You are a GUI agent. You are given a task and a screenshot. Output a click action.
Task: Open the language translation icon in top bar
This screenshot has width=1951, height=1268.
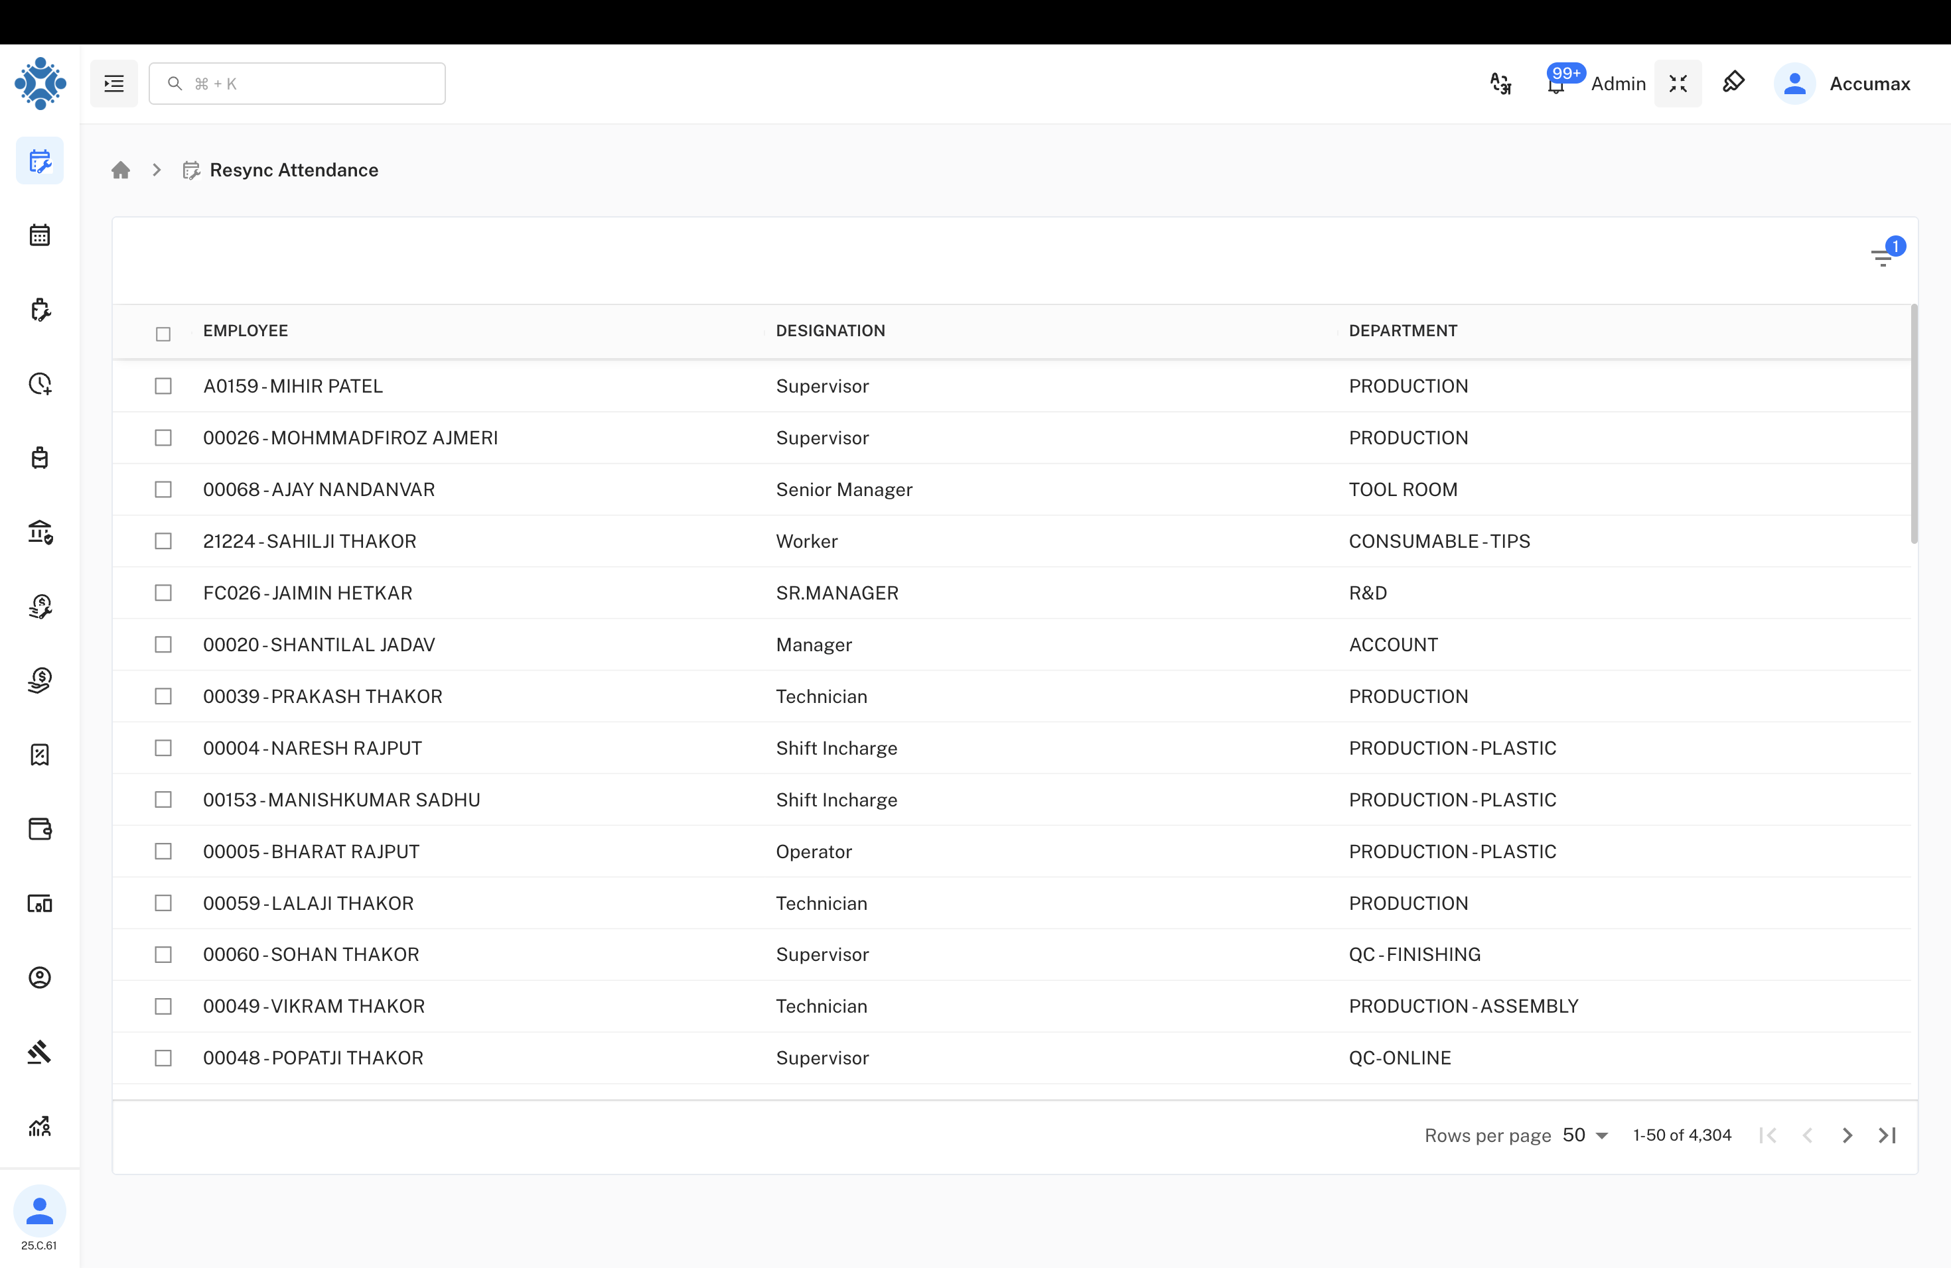click(x=1500, y=83)
